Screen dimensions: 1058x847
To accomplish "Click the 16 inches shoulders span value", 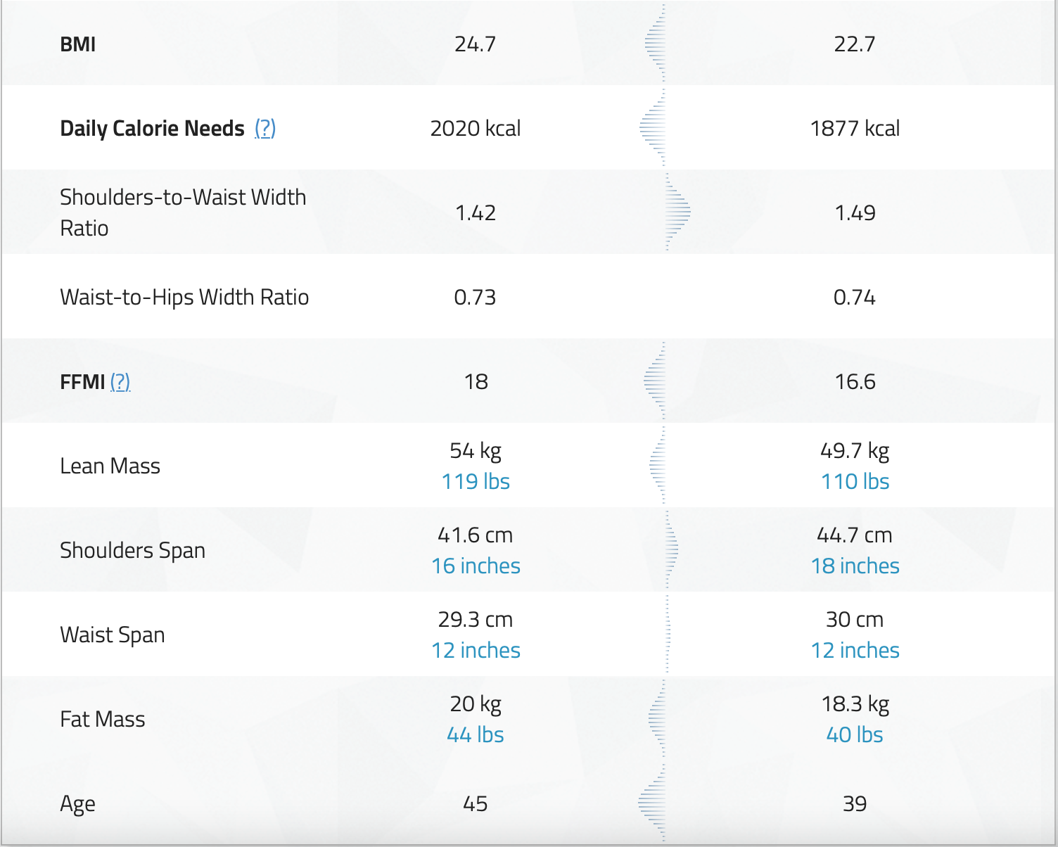I will 476,566.
